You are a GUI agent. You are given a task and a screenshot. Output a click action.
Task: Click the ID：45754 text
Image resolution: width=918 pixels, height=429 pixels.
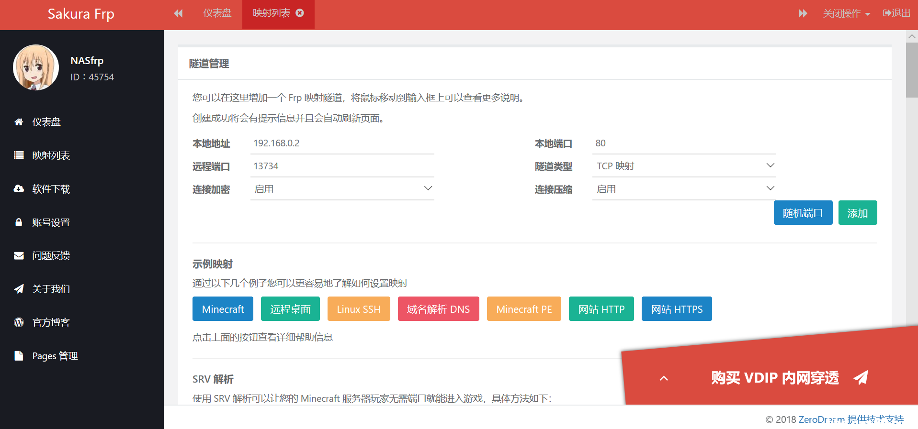click(92, 77)
